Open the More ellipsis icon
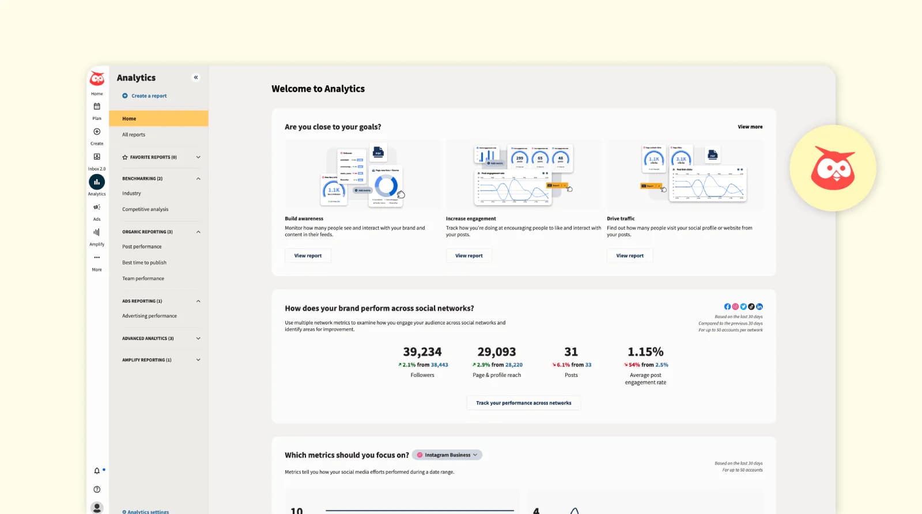Screen dimensions: 922x514 point(97,258)
